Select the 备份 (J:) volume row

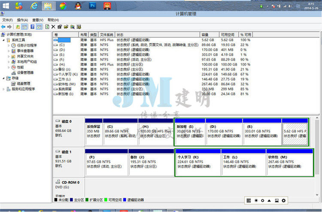(x=152, y=70)
